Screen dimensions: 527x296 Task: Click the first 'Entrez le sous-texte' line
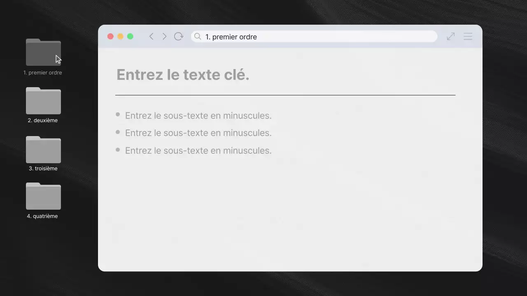[198, 116]
